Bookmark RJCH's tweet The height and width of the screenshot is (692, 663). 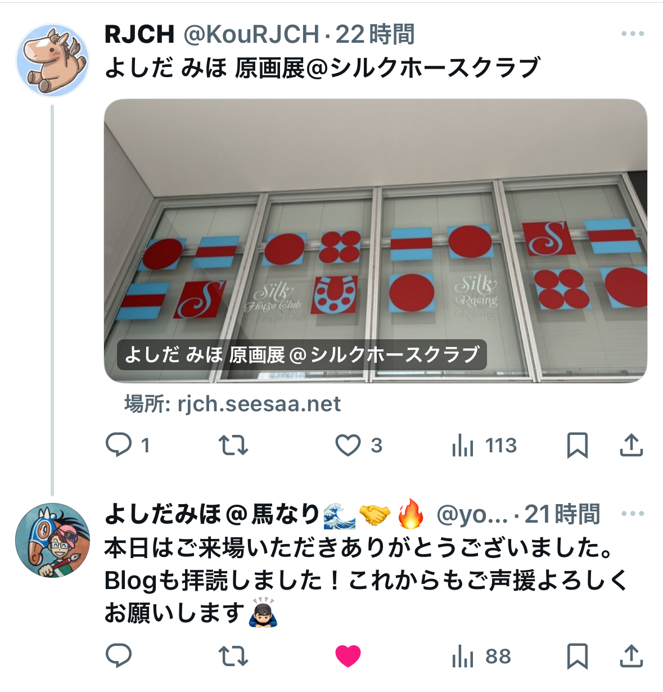click(x=578, y=445)
